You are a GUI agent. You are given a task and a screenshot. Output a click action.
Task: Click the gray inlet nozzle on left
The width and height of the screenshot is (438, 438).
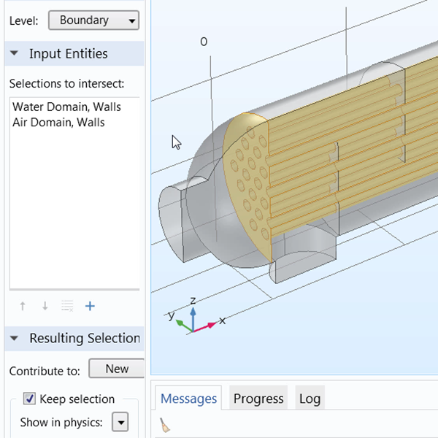pyautogui.click(x=175, y=216)
